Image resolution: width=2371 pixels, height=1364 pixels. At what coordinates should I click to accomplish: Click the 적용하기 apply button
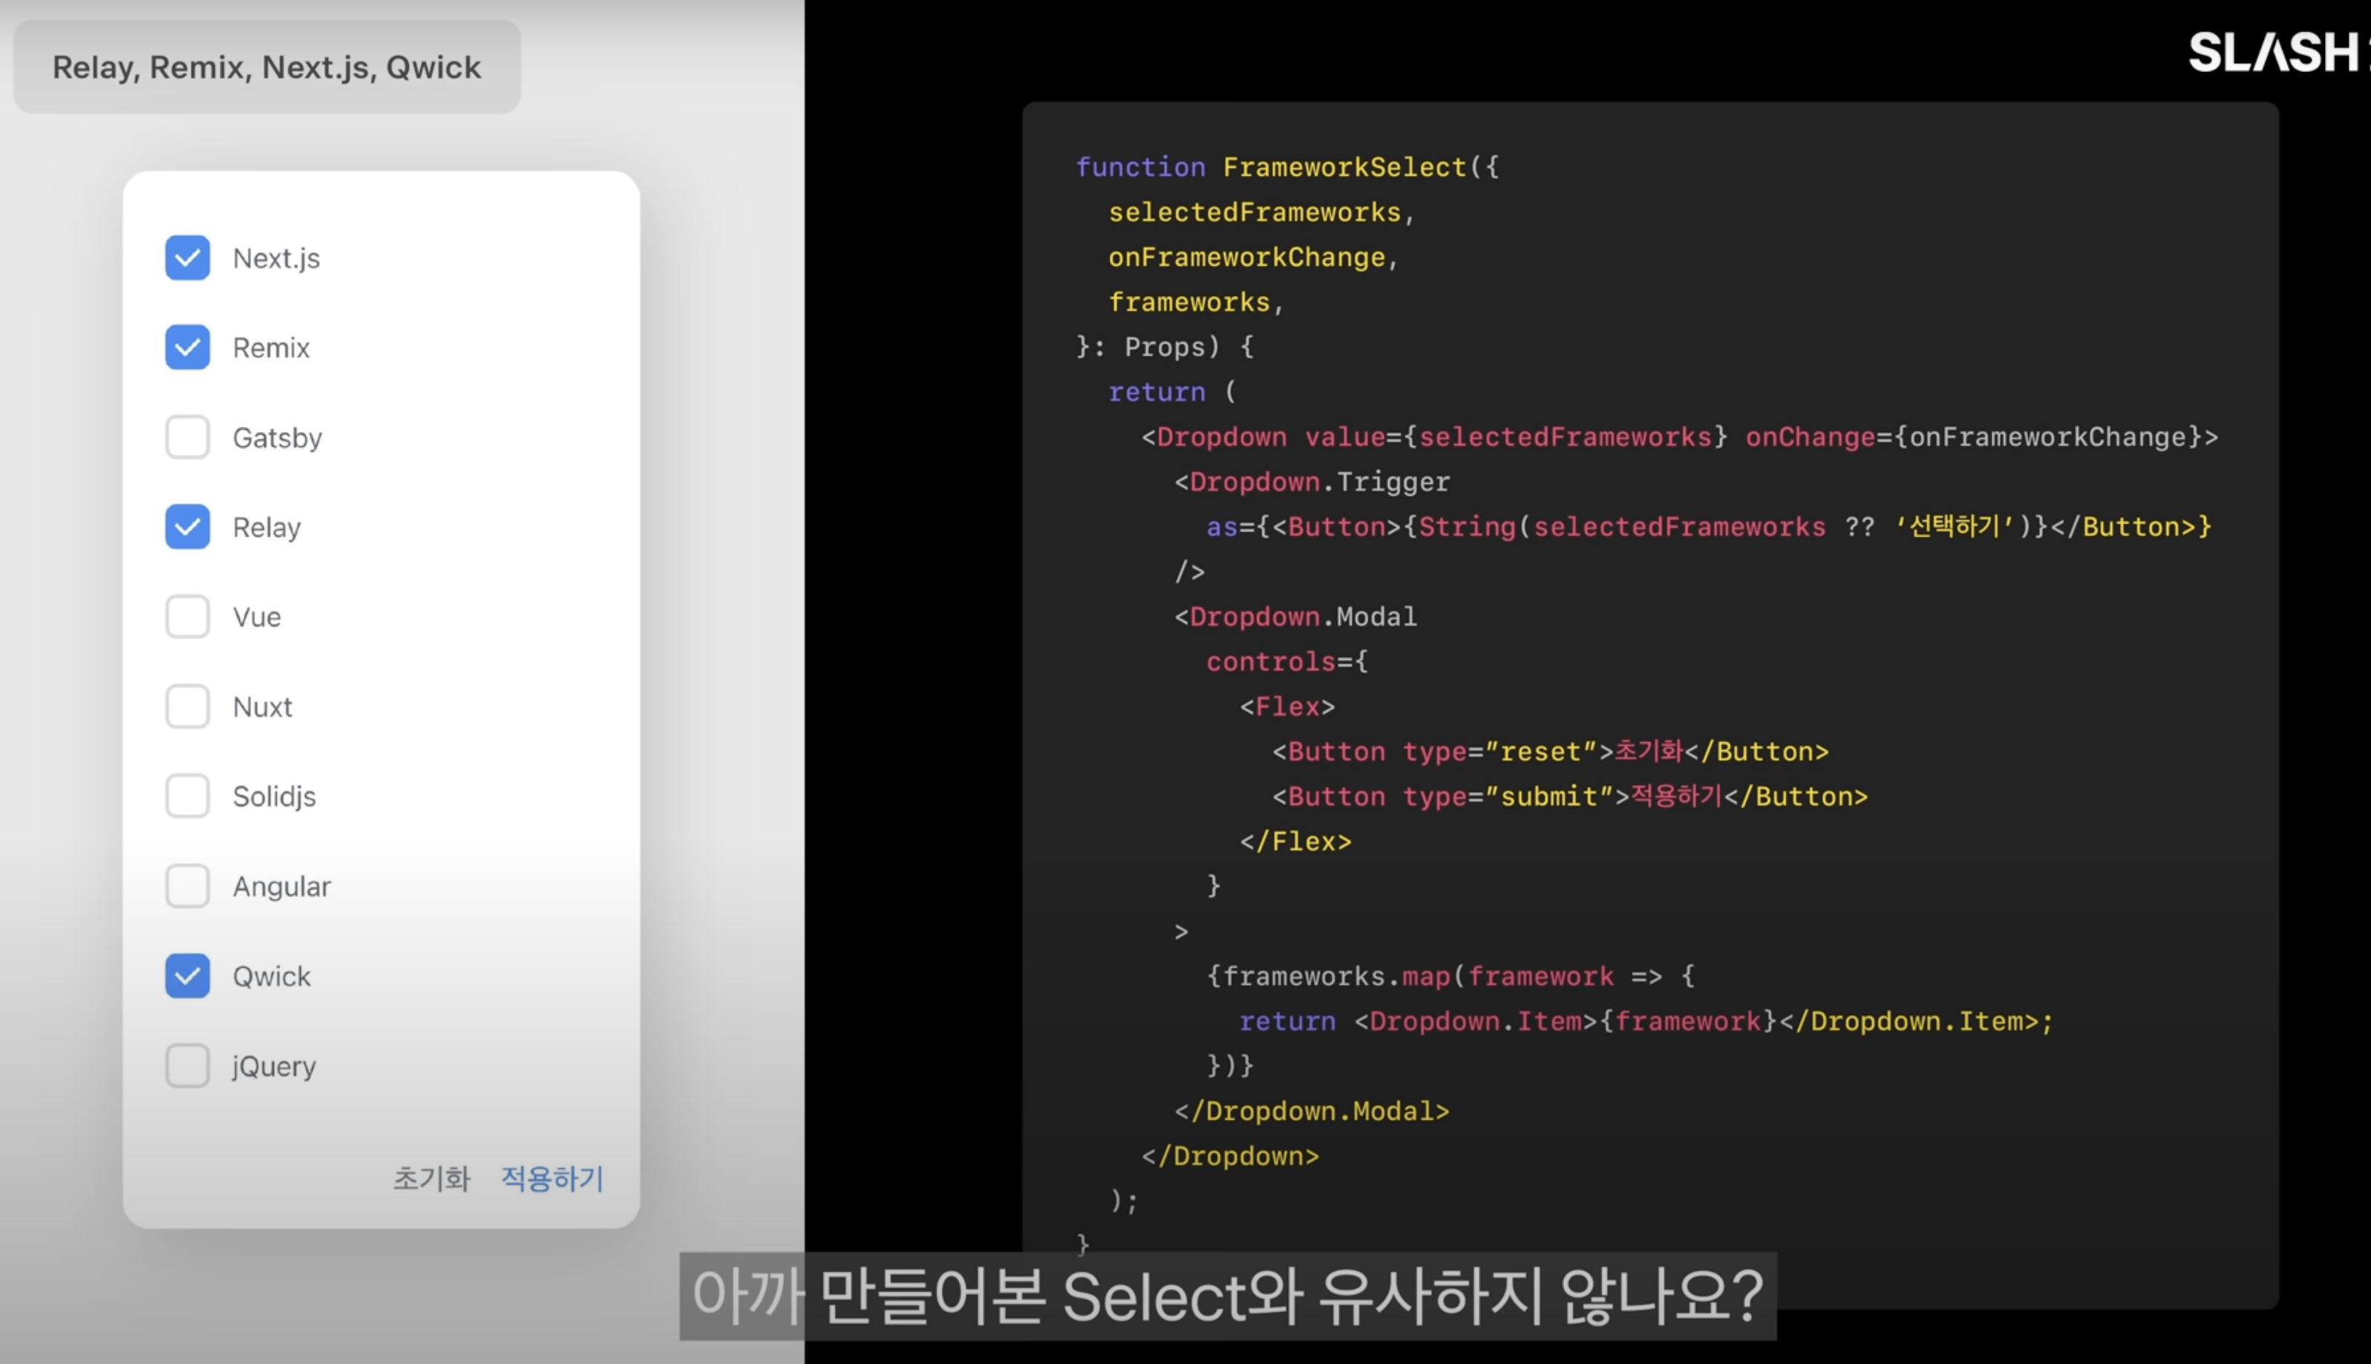553,1178
